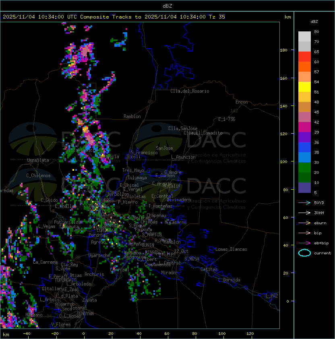Pick the bright yellow swatch in dBZ scale
The height and width of the screenshot is (339, 335).
304,87
